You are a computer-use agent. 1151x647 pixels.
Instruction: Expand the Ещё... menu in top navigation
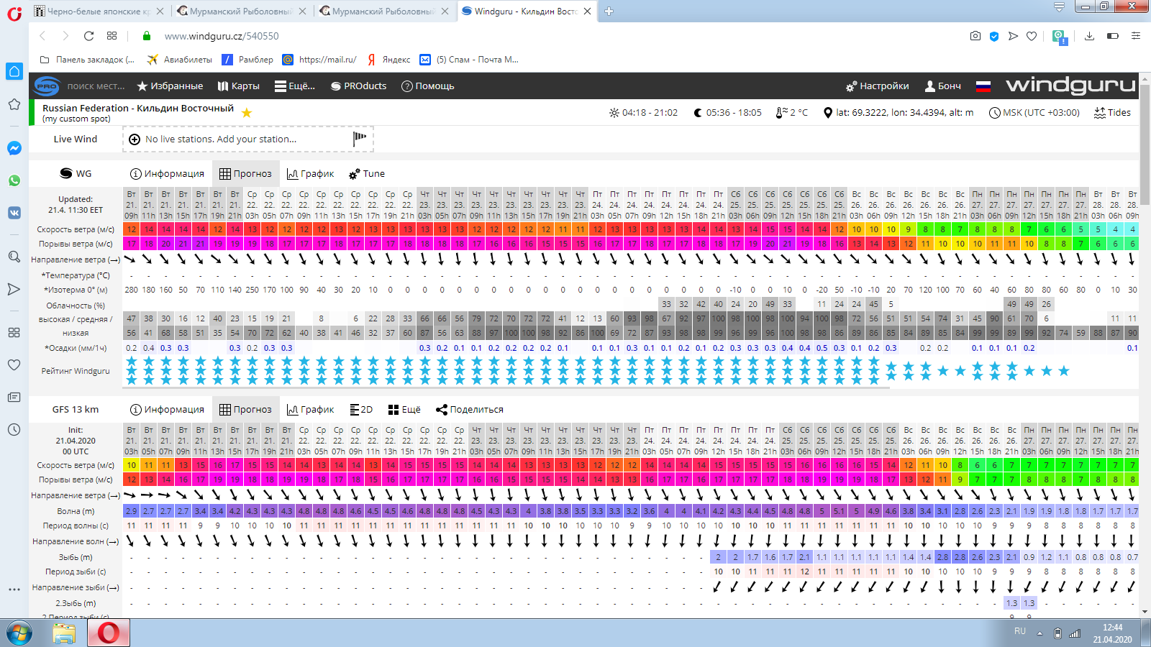tap(295, 86)
